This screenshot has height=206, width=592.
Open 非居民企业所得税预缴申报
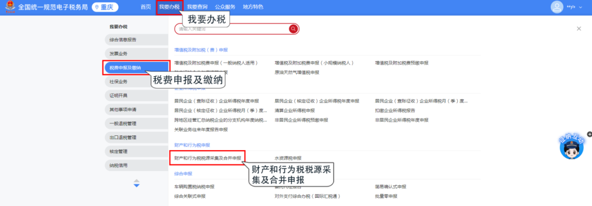click(301, 120)
